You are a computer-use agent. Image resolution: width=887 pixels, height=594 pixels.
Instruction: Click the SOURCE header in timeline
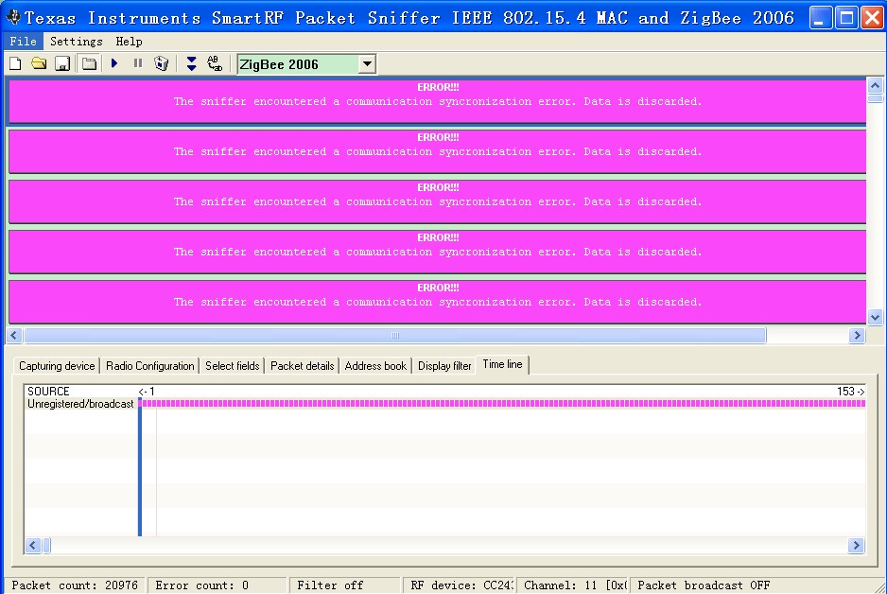point(48,391)
